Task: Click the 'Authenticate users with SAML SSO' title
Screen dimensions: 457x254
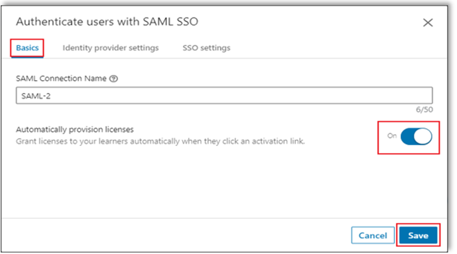Action: [x=107, y=22]
